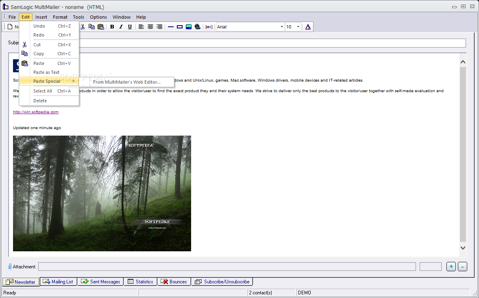The width and height of the screenshot is (479, 298).
Task: Open the Insert menu
Action: click(x=41, y=17)
